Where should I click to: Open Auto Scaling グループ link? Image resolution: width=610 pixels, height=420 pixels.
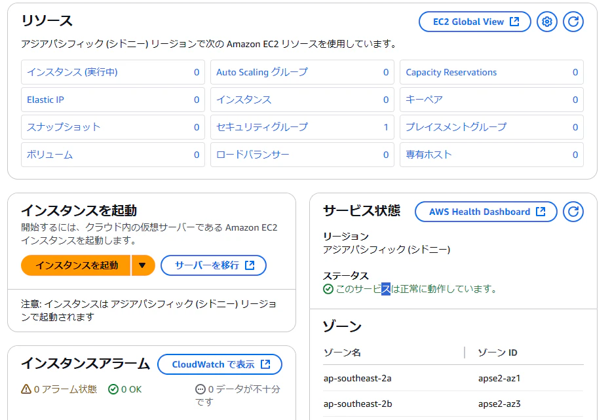[262, 72]
